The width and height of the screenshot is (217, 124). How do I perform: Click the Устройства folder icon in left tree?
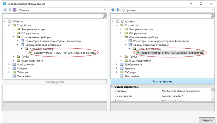(14, 25)
